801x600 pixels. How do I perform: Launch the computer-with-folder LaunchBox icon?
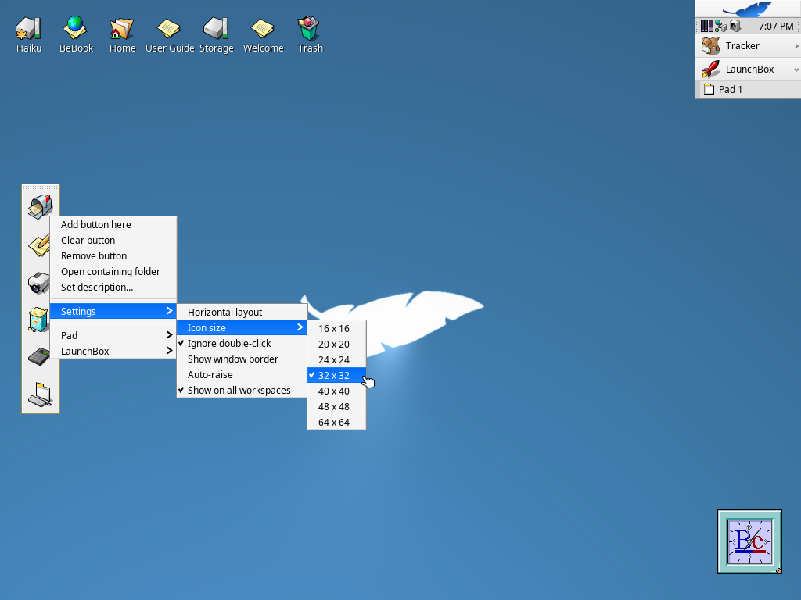point(41,395)
